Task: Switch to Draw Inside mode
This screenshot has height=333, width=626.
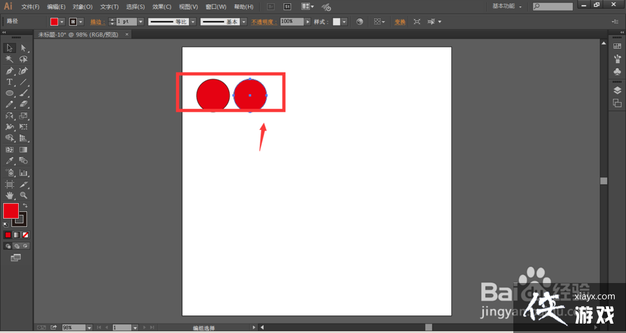Action: [25, 246]
